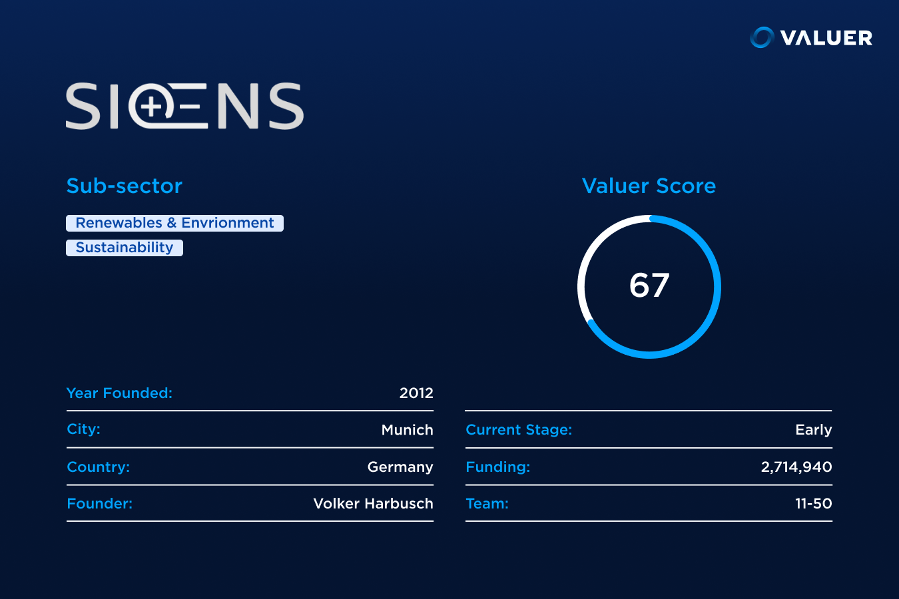Click the Valuer Score heading
Image resolution: width=899 pixels, height=599 pixels.
[x=649, y=186]
